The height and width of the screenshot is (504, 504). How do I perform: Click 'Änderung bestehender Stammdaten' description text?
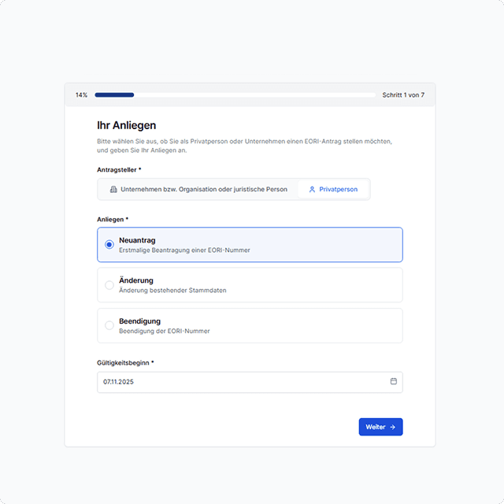172,291
